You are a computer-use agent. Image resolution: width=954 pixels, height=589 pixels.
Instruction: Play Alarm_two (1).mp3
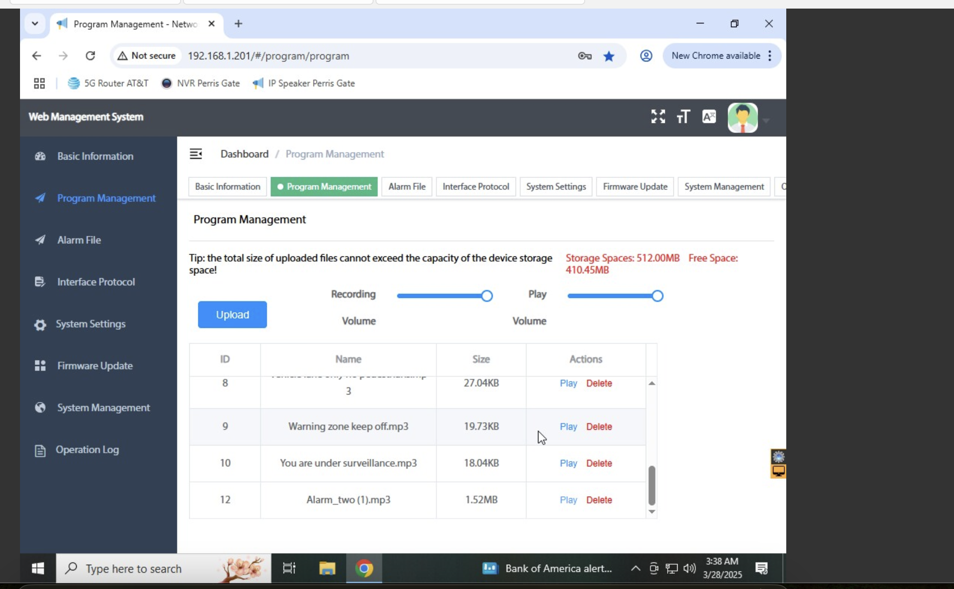568,500
